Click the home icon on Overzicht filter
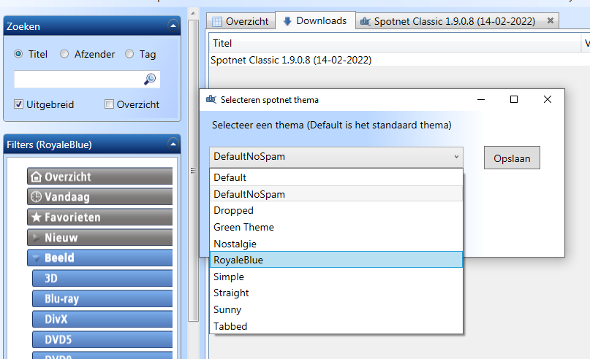 (36, 177)
